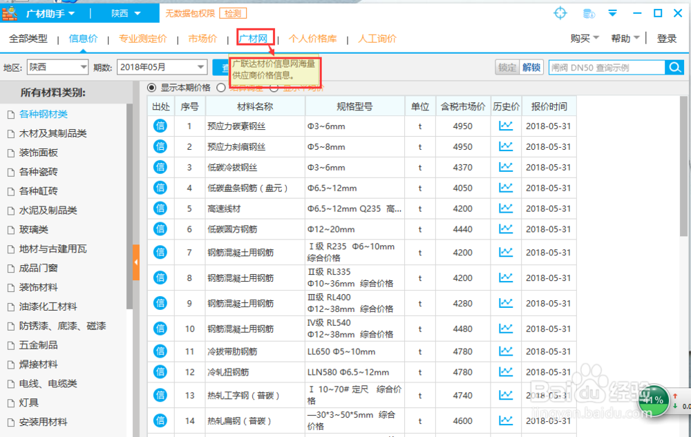Screen dimensions: 691x437
Task: Click the 登录 login link
Action: tap(667, 38)
